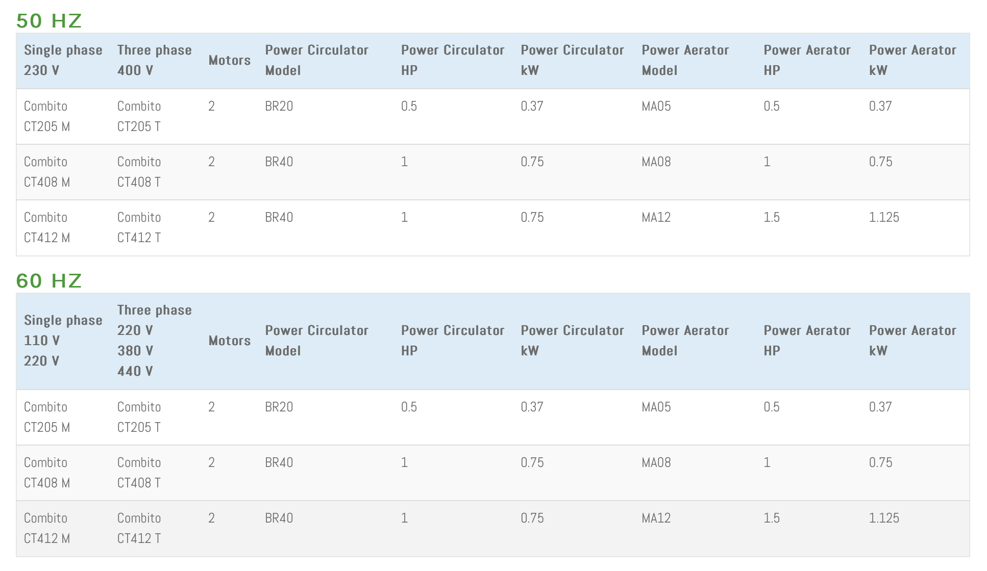Click Single phase 230 V column header

[x=63, y=60]
